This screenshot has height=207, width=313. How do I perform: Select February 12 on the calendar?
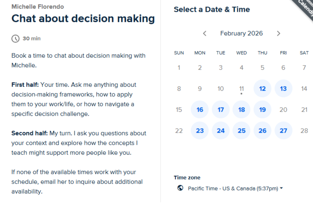tap(262, 89)
